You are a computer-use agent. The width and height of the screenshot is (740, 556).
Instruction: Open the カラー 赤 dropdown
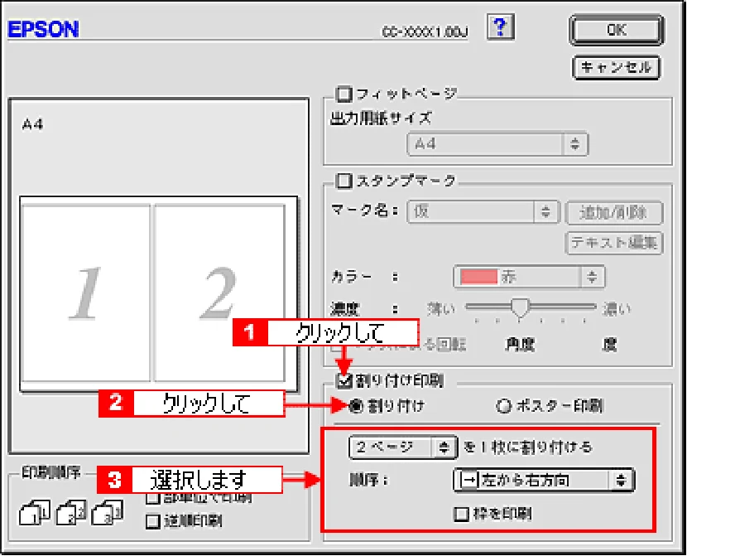pyautogui.click(x=529, y=277)
